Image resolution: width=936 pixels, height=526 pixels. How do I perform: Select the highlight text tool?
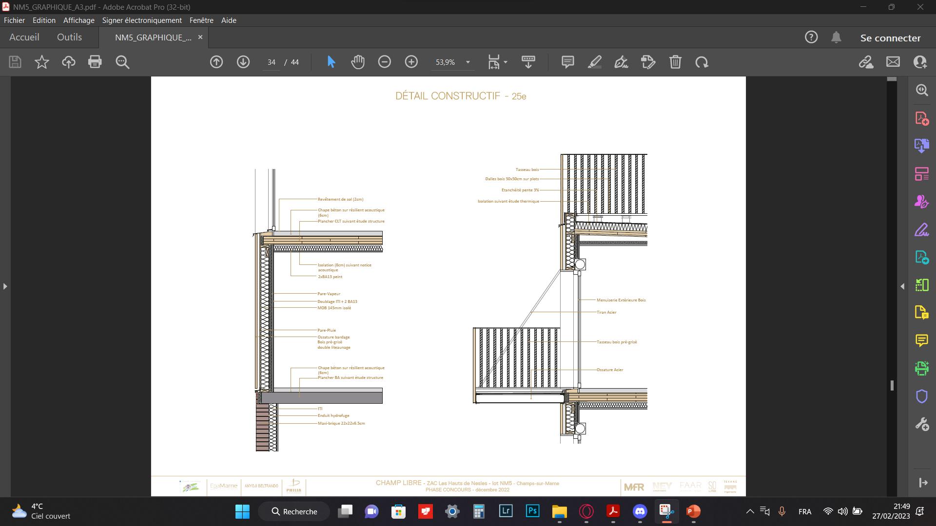pyautogui.click(x=595, y=62)
